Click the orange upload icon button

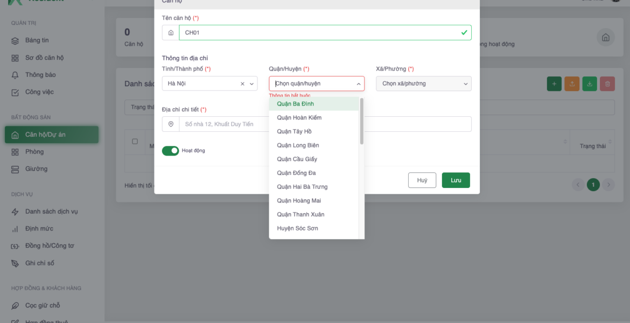coord(572,84)
